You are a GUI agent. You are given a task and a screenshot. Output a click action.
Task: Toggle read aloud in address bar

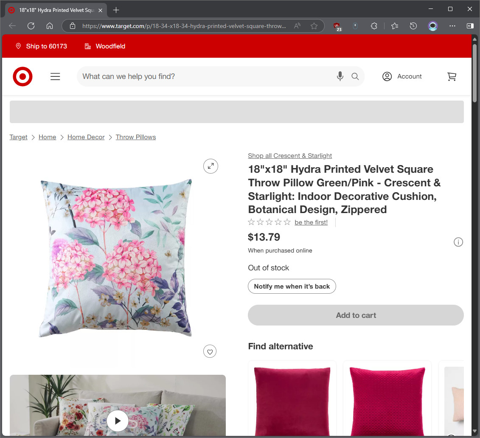[x=297, y=26]
